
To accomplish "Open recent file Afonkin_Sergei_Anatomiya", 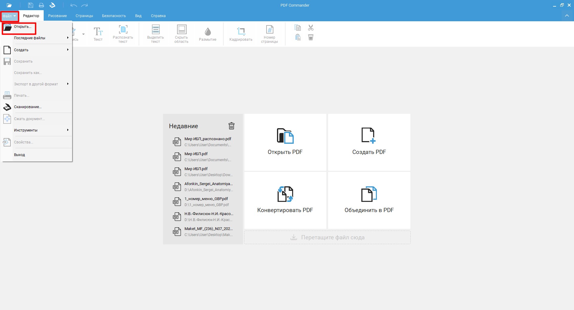I will (203, 187).
